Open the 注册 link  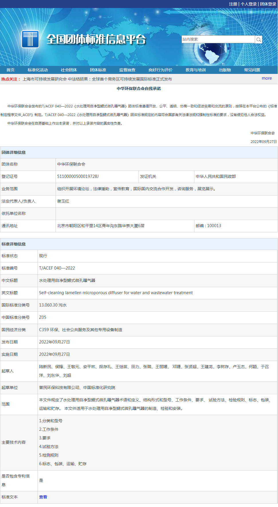233,4
